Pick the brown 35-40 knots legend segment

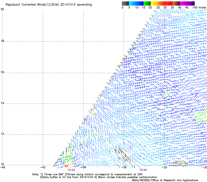[176, 3]
